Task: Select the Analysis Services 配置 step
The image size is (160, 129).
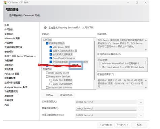Action: point(16,87)
